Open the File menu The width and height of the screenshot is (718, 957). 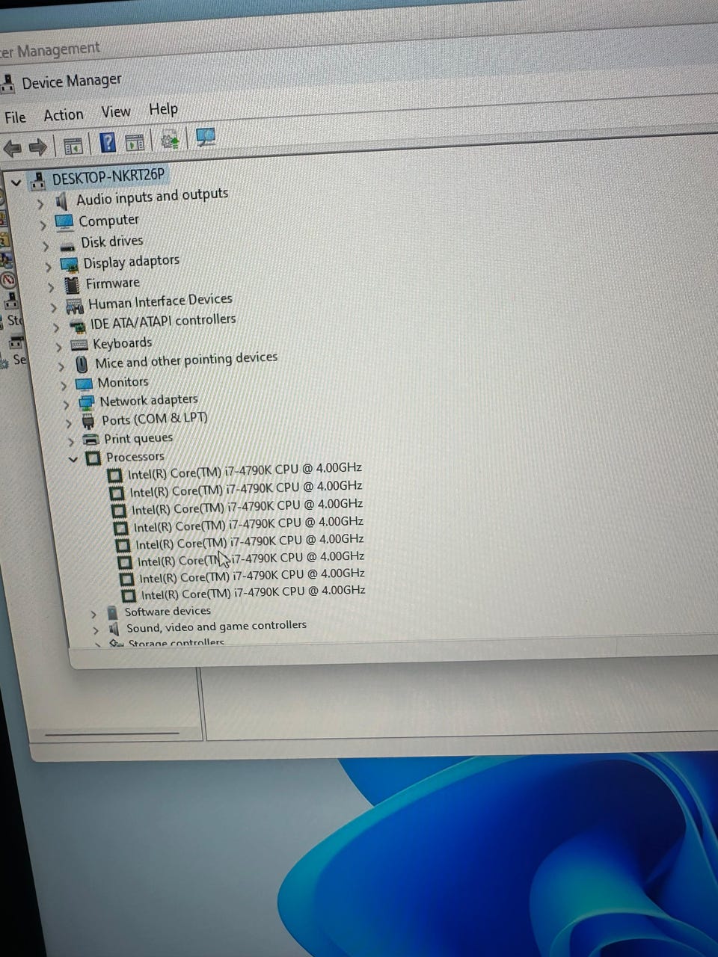point(15,117)
